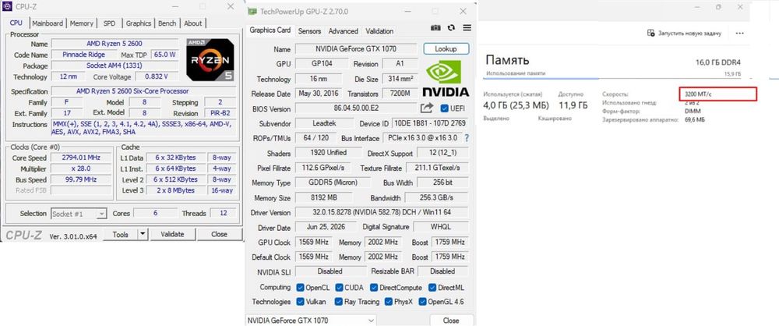Toggle the DirectML checkbox
Viewport: 779px width, 326px height.
432,288
